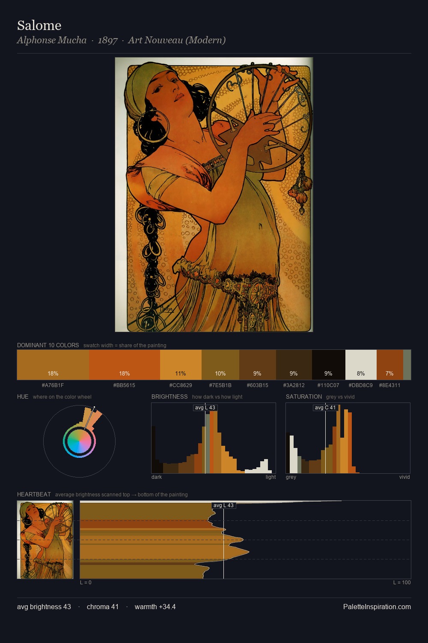Click the HUE section heading
This screenshot has height=643, width=428.
pos(23,397)
